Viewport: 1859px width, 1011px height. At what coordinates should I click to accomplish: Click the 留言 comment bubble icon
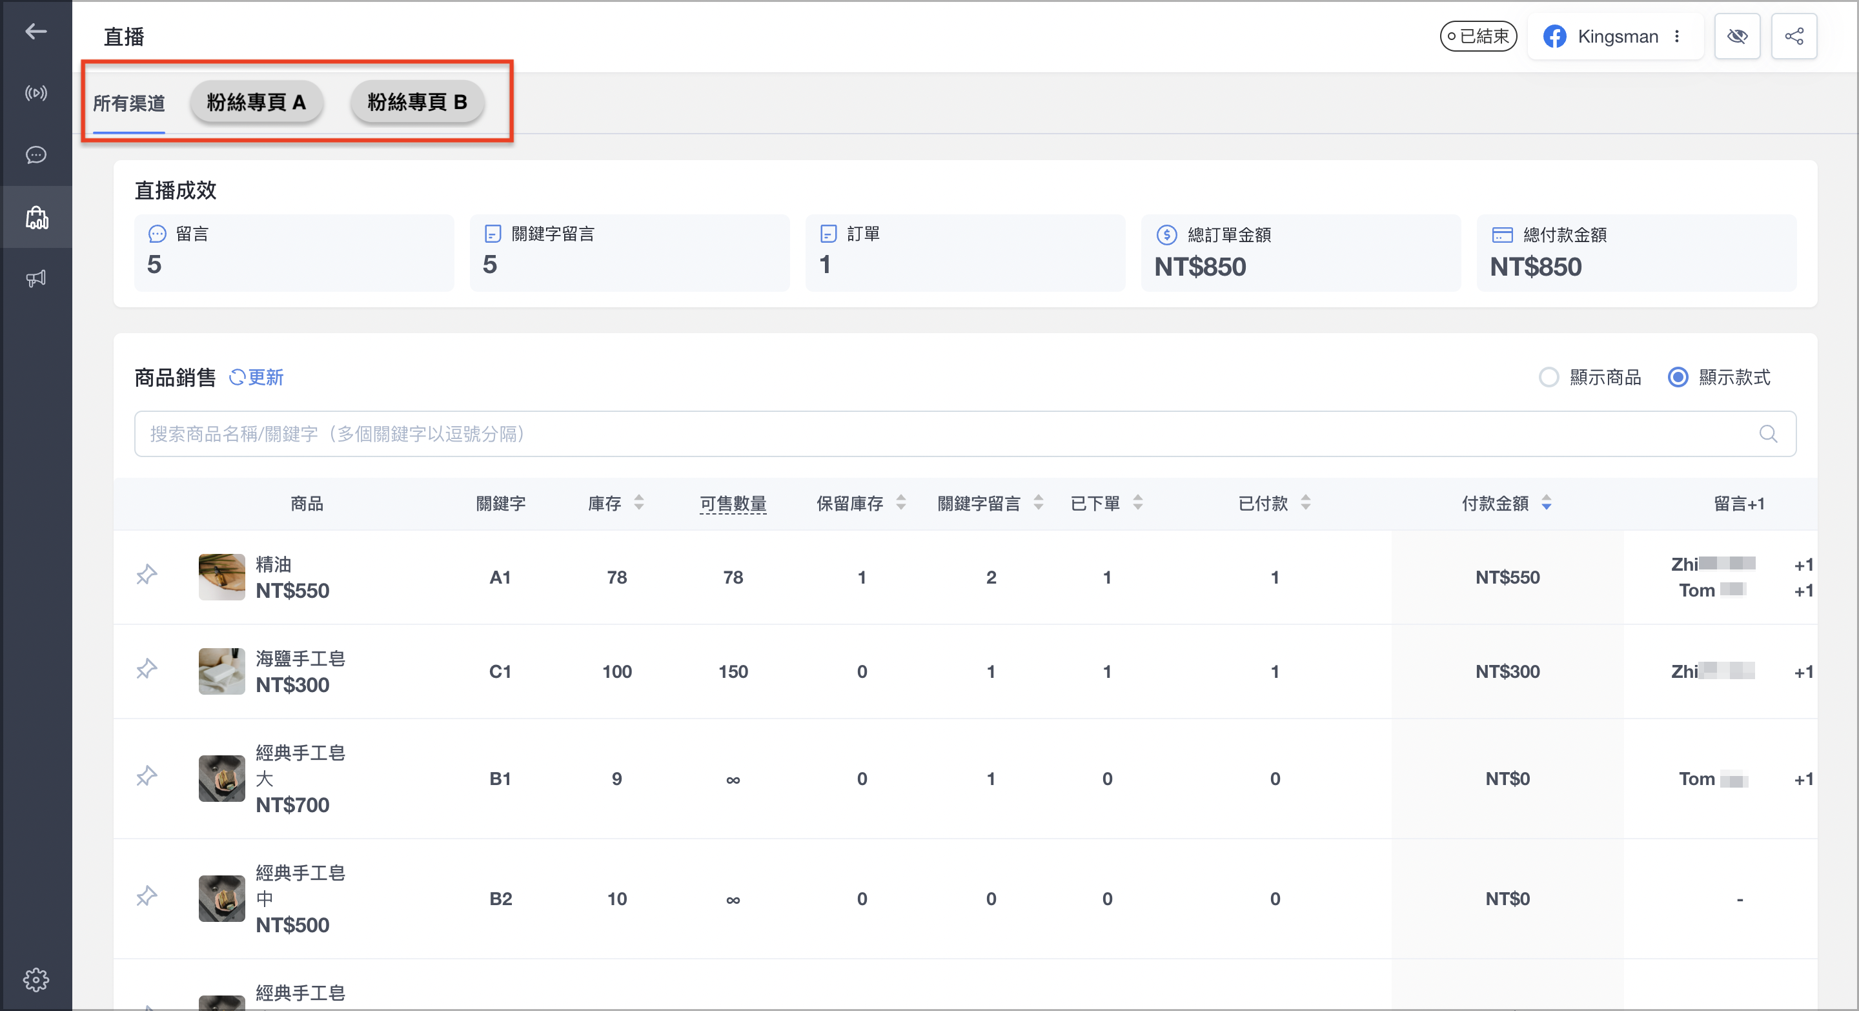coord(157,234)
